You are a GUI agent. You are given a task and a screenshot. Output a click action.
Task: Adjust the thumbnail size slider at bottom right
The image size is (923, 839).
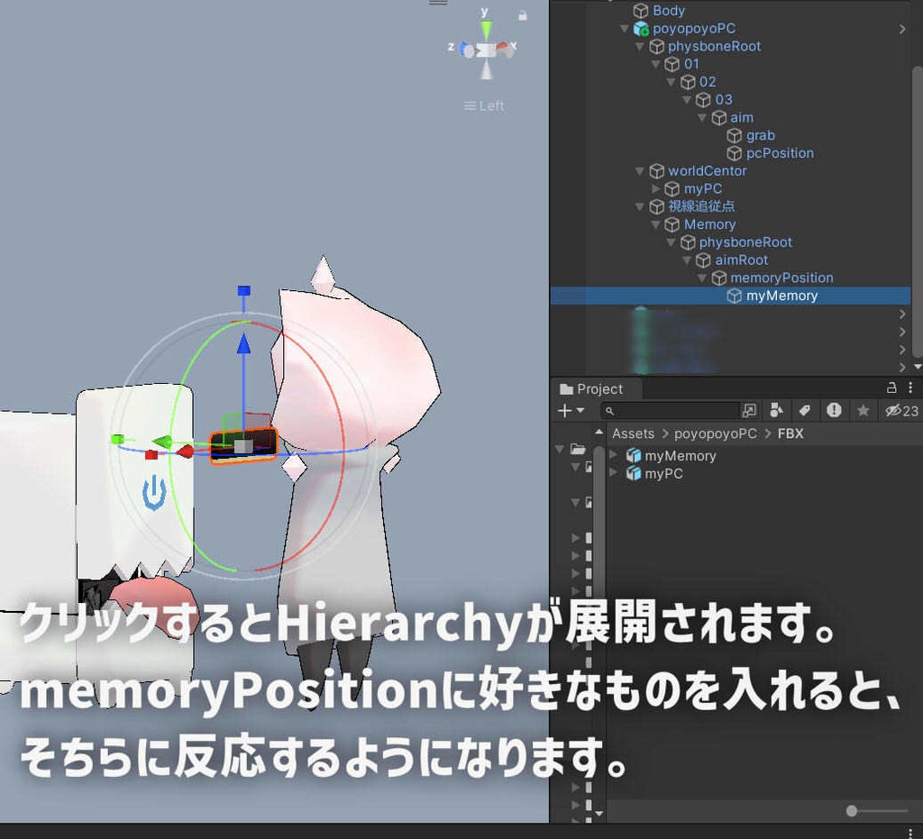pos(852,810)
